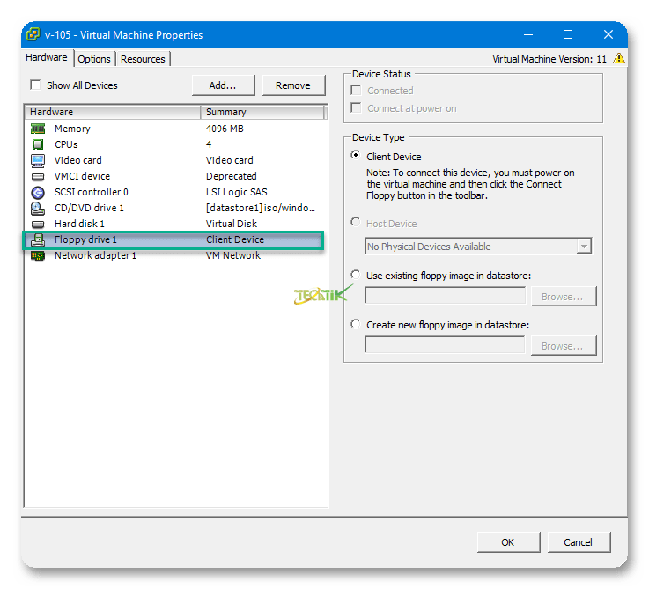
Task: Choose Use existing floppy image option
Action: (356, 275)
